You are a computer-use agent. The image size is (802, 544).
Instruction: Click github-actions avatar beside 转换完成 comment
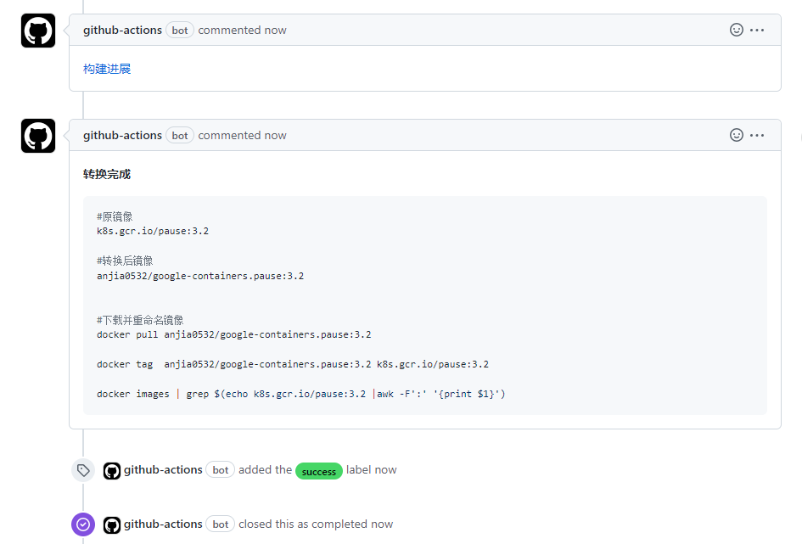click(38, 136)
